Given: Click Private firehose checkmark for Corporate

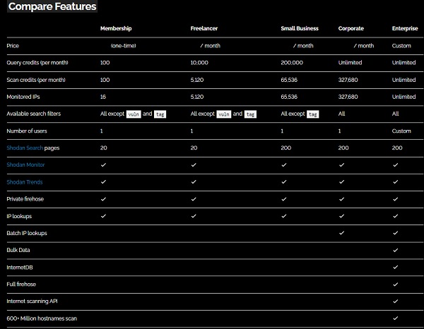Looking at the screenshot, I should click(x=342, y=199).
